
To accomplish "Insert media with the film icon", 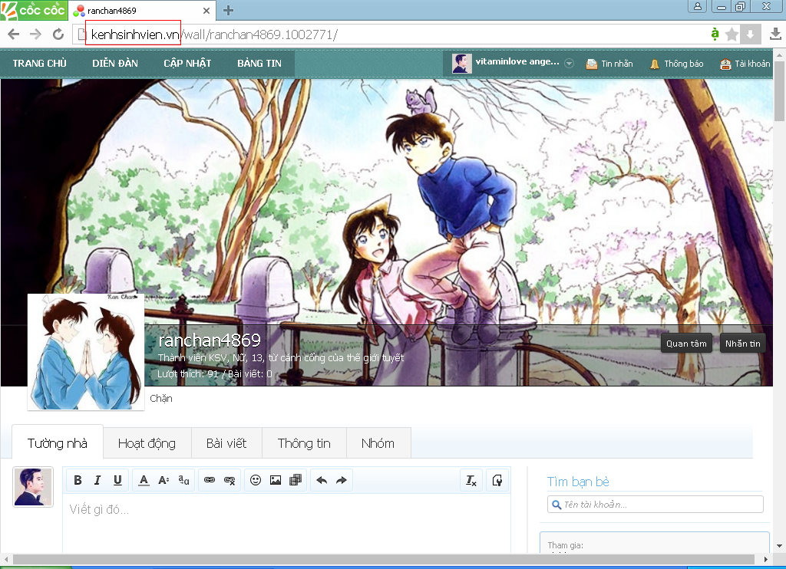I will 296,480.
